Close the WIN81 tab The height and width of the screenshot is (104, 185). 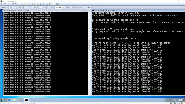pos(91,7)
